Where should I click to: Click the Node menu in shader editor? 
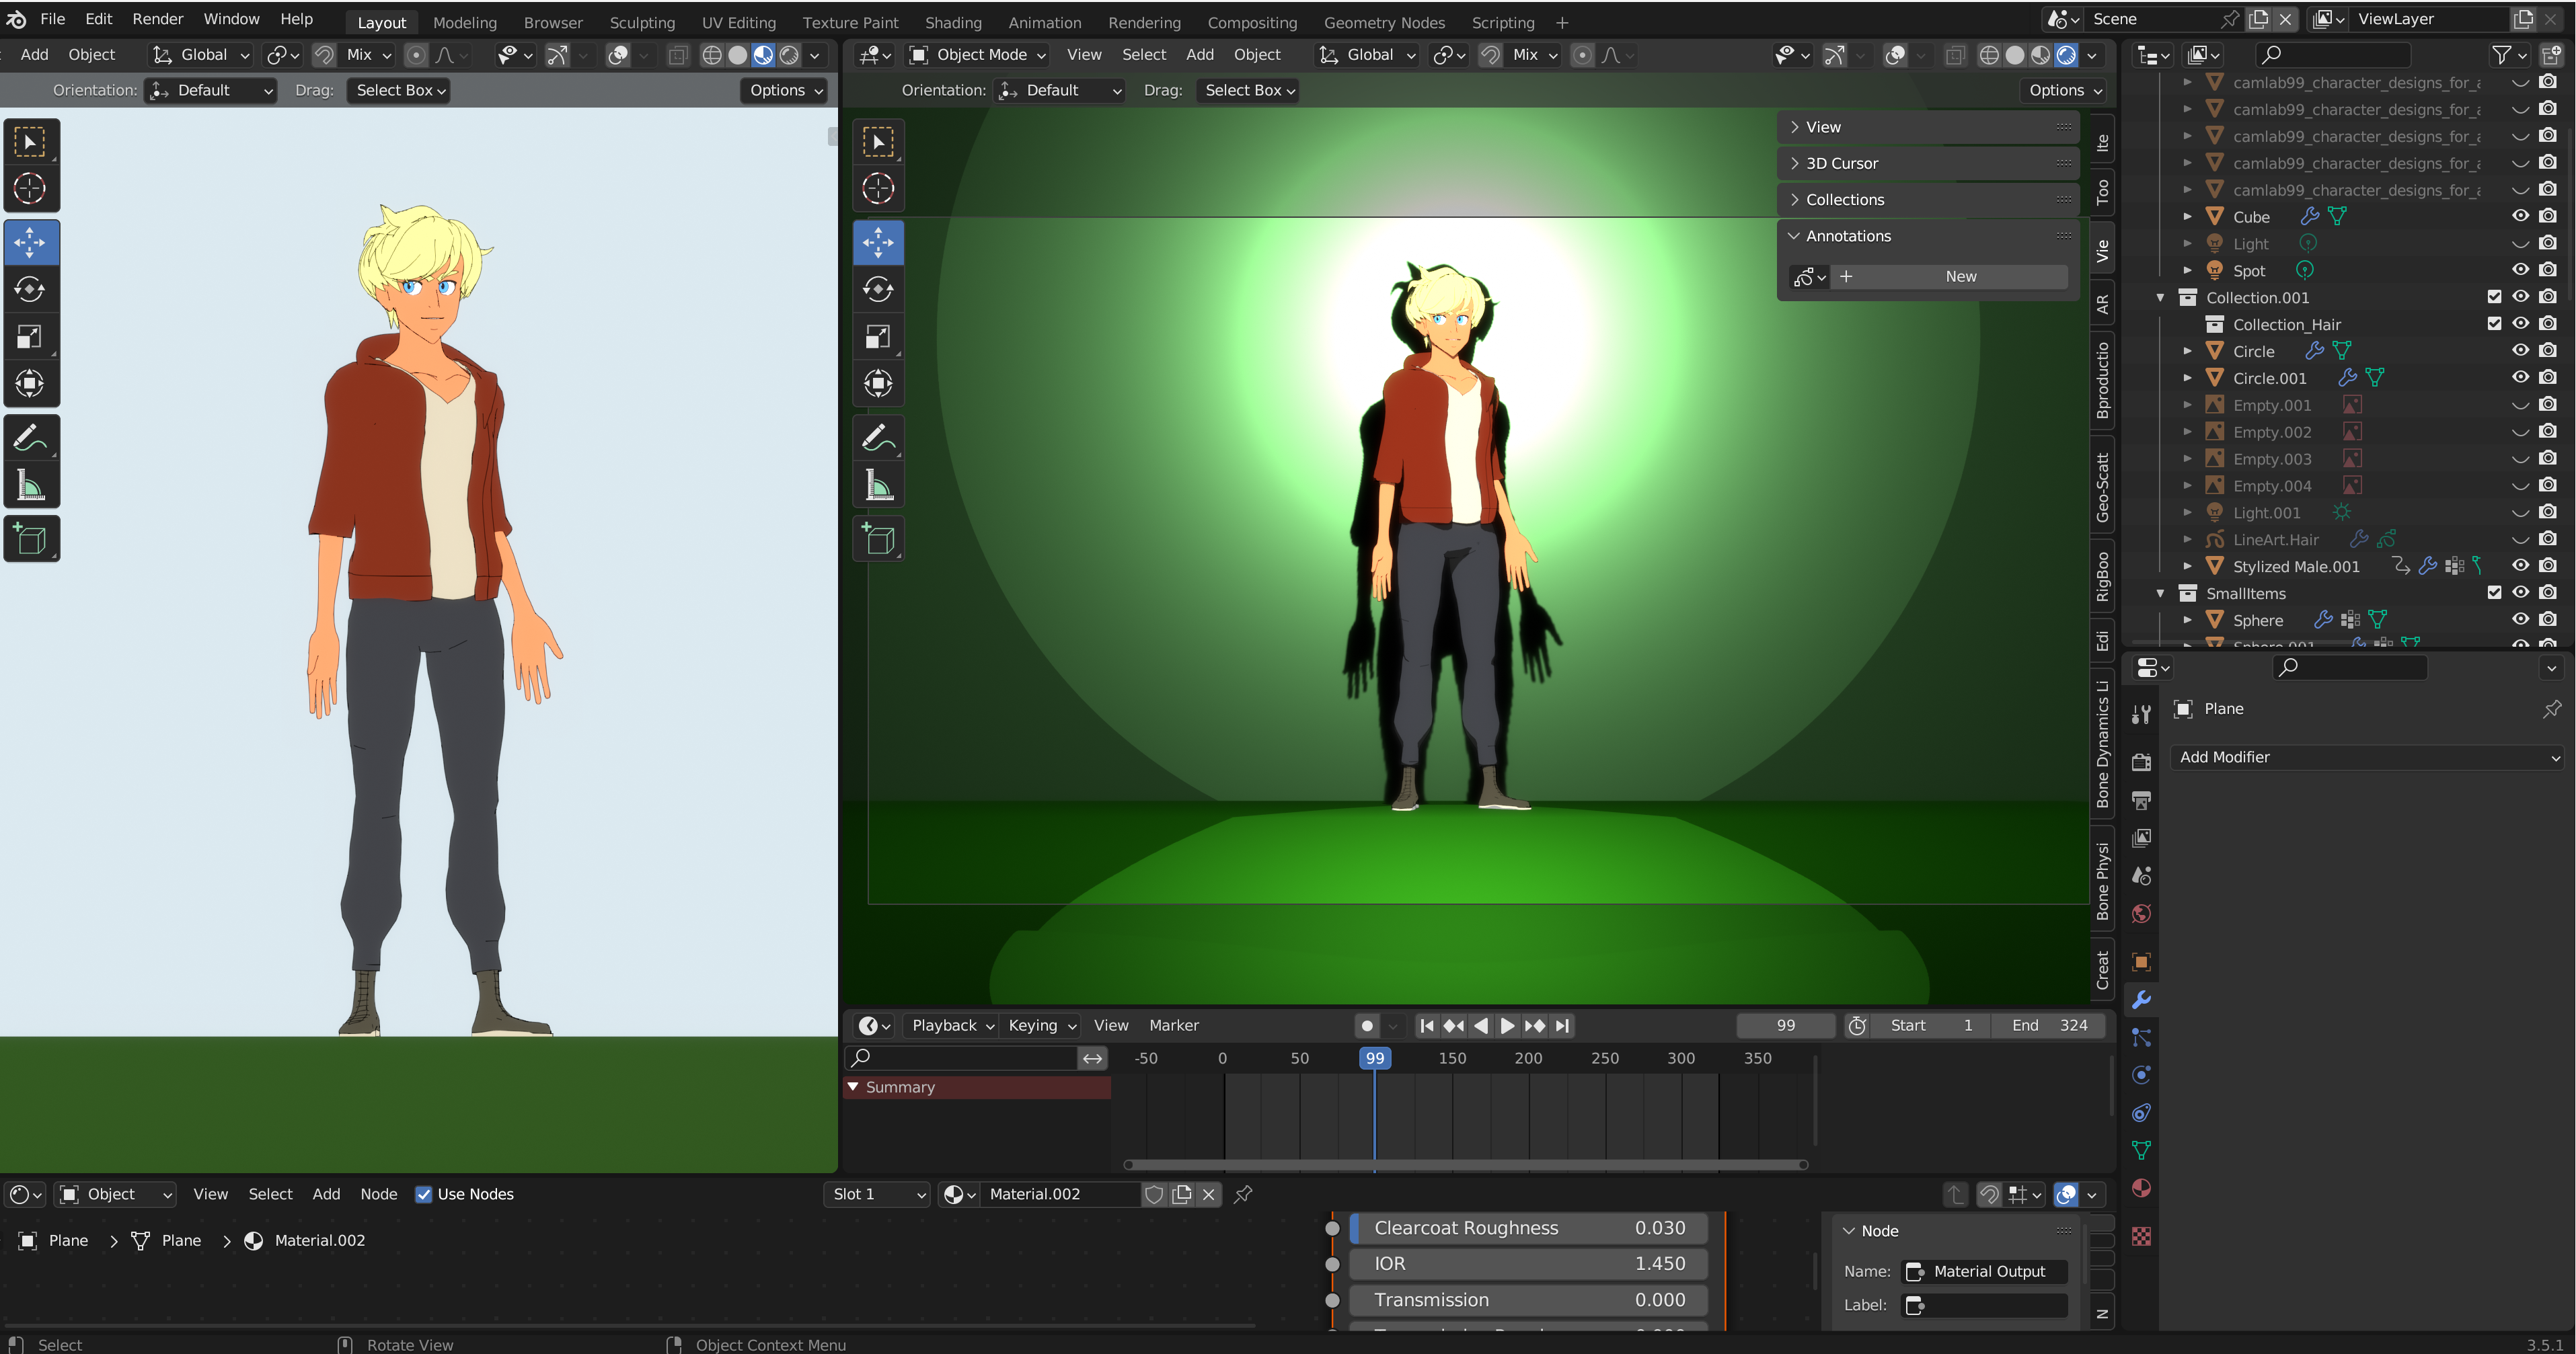[378, 1194]
